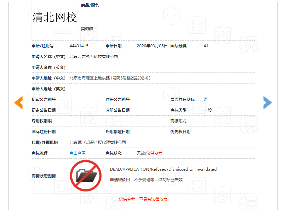The height and width of the screenshot is (210, 284).
Task: Select the applicant address 北京市海淀区上地东路1号院5号楼2层202-03
Action: coord(110,78)
